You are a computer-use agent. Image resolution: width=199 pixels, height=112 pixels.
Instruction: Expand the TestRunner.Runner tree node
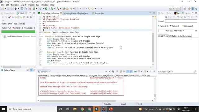coord(2,37)
